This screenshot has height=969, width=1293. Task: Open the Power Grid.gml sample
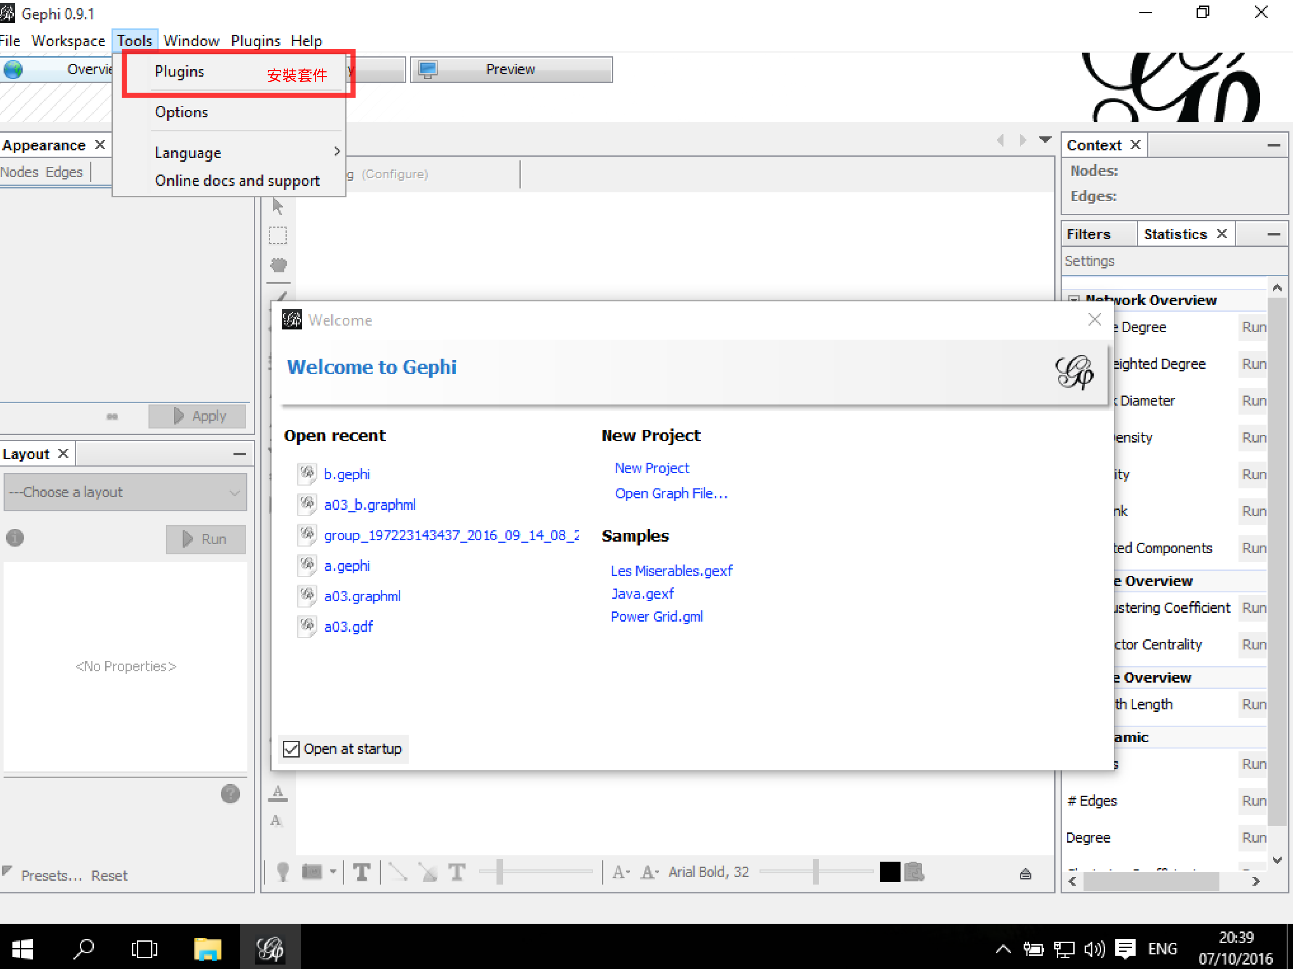tap(657, 617)
